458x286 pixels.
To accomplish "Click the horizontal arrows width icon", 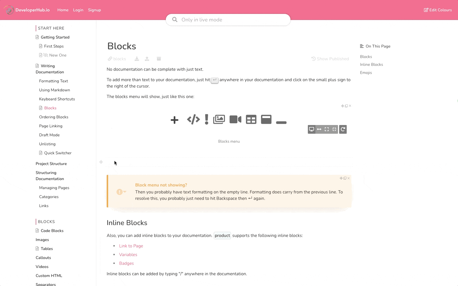I will coord(319,129).
